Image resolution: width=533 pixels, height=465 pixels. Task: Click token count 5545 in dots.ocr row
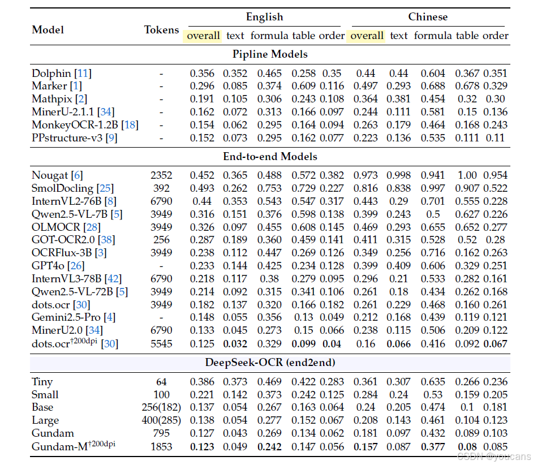click(x=161, y=344)
